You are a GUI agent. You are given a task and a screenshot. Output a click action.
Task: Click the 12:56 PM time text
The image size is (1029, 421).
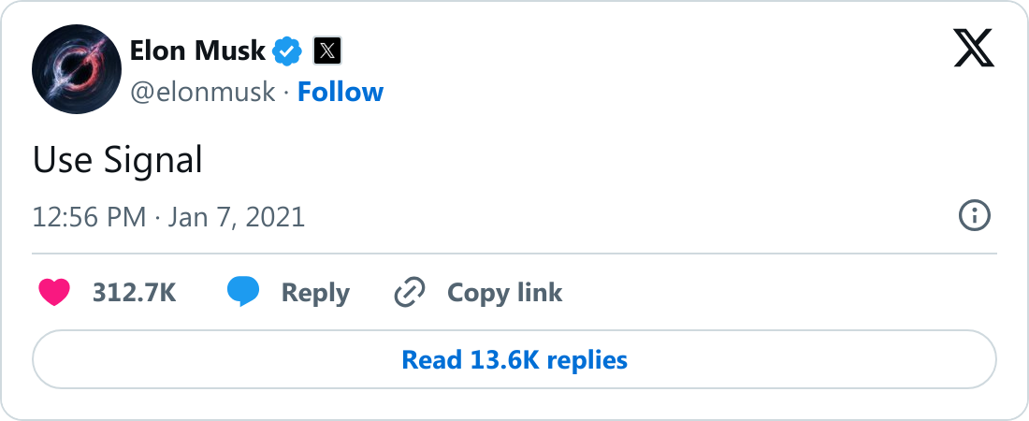[89, 217]
